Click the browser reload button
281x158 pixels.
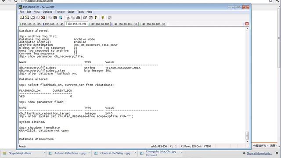pyautogui.click(x=16, y=1)
